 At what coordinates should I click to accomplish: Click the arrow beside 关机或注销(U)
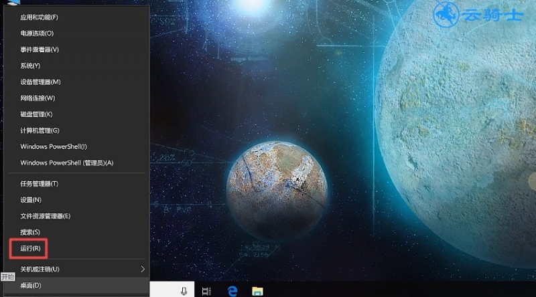[x=143, y=269]
